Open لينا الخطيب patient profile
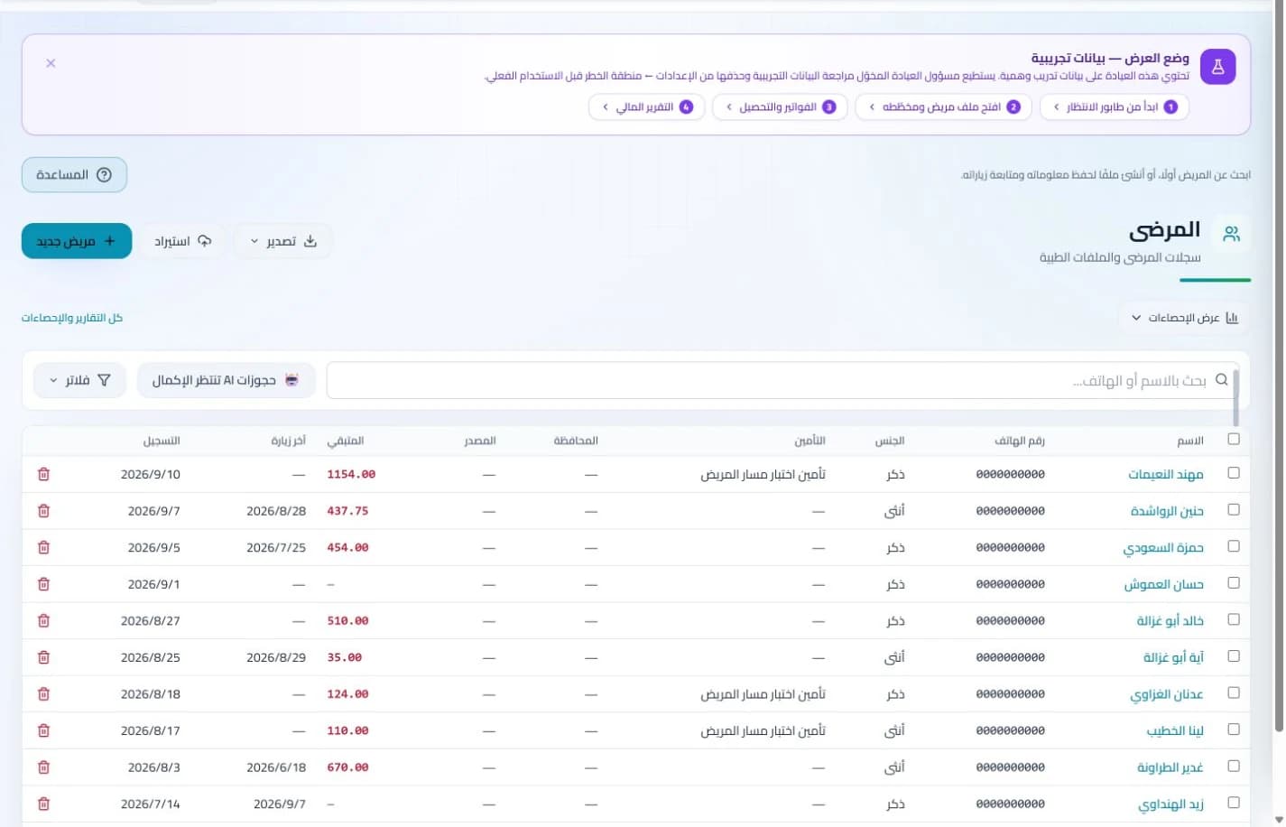Viewport: 1286px width, 827px height. 1175,731
